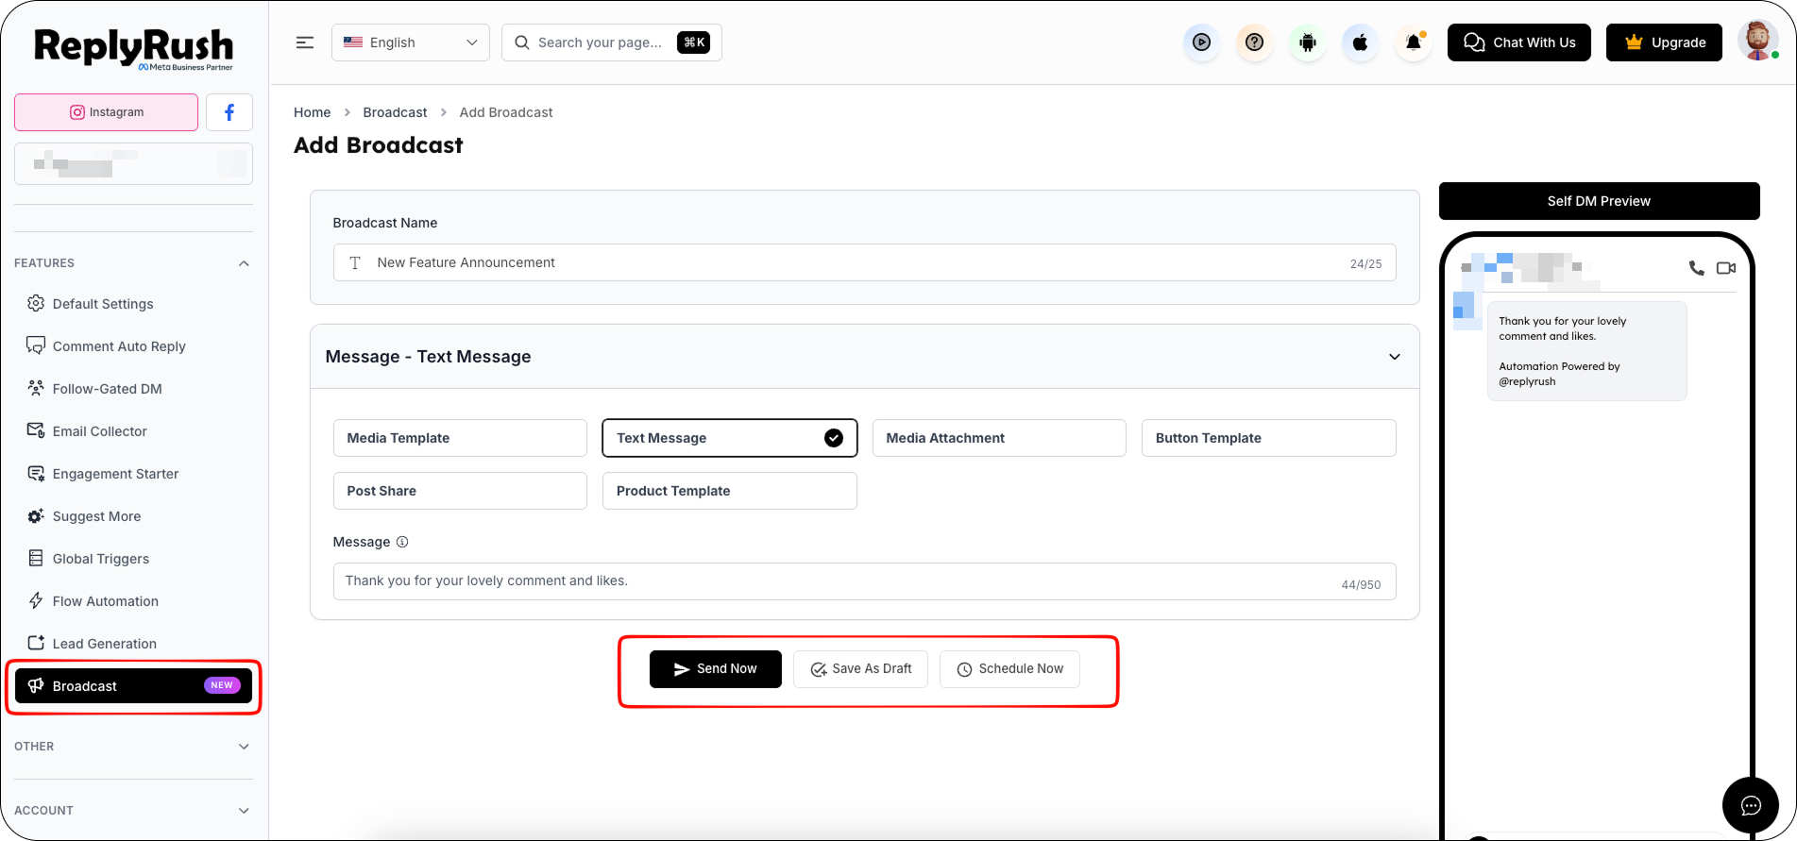Select the Instagram platform tab
This screenshot has width=1797, height=841.
coord(107,112)
